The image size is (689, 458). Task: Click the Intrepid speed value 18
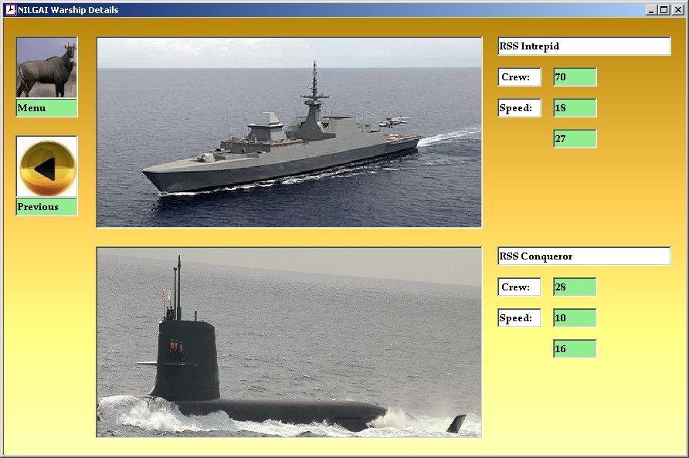(575, 108)
